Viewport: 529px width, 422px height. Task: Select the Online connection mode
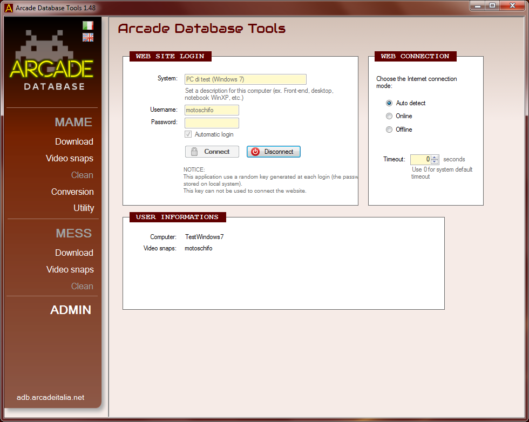[389, 116]
